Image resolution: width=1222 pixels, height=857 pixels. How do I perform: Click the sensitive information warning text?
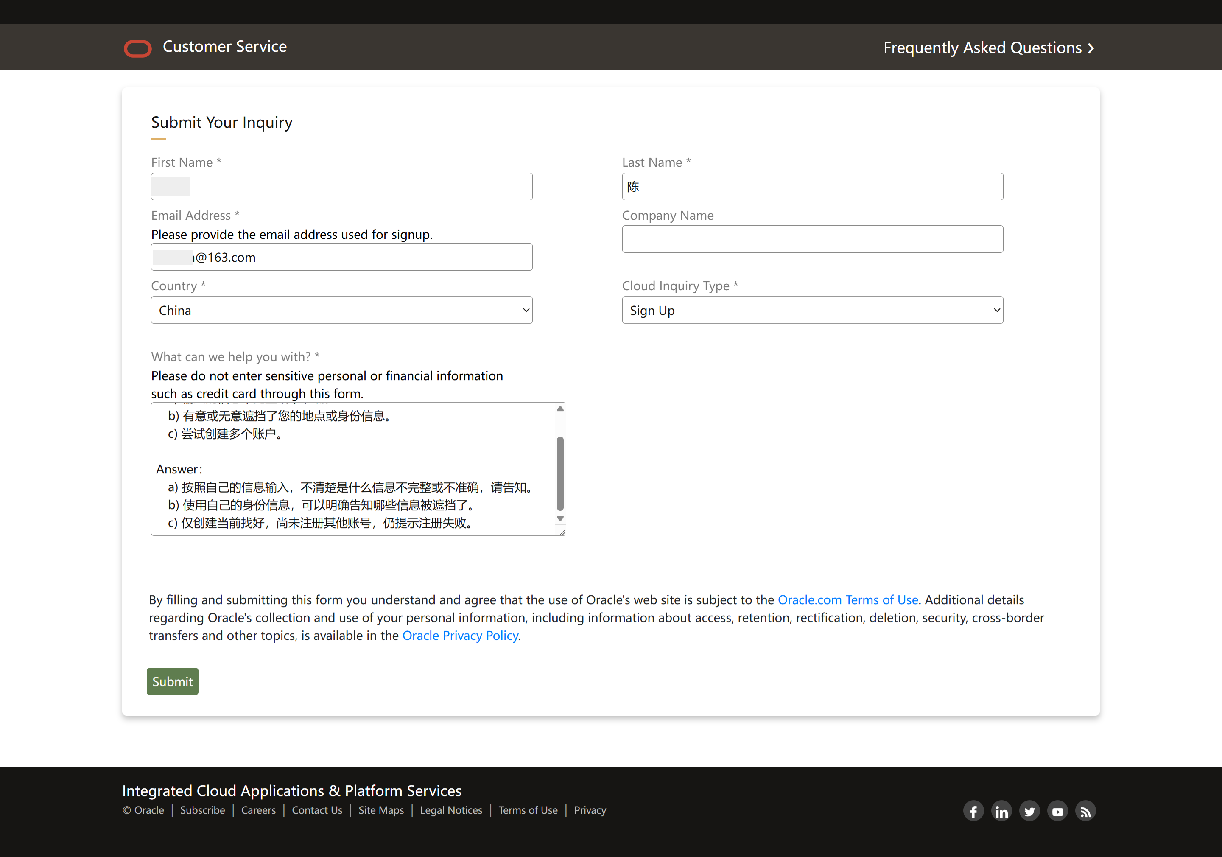(327, 385)
